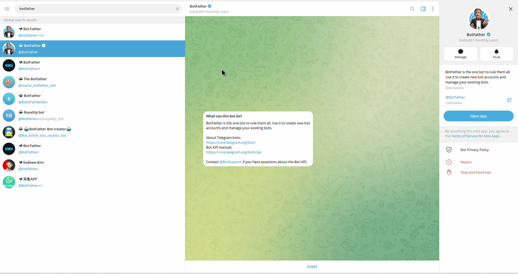Click avatar of Байкин Блог result

point(9,166)
